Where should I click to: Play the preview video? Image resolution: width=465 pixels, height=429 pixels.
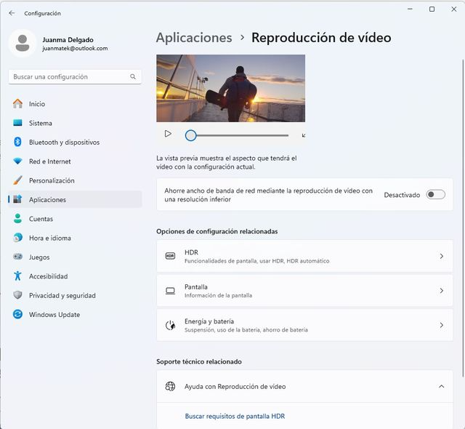(168, 134)
